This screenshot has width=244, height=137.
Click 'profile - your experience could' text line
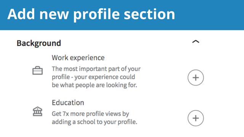[93, 77]
